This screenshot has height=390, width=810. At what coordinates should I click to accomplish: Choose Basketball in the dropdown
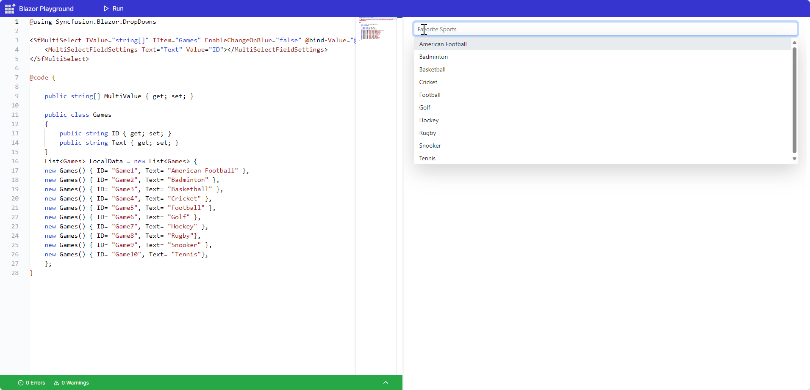click(432, 69)
